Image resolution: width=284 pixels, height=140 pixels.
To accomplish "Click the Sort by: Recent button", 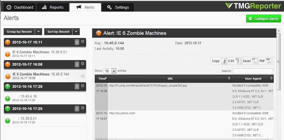I will click(x=58, y=32).
